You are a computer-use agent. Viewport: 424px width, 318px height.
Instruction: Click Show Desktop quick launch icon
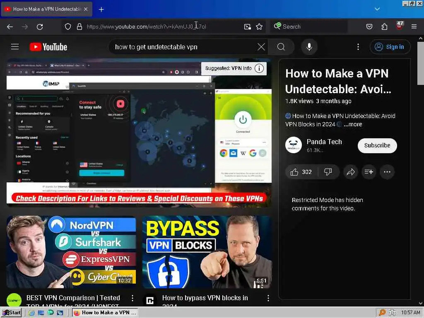tap(41, 313)
